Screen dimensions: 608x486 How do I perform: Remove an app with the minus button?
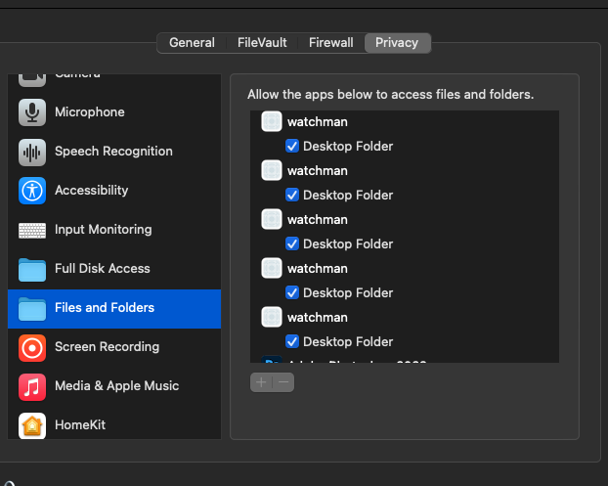coord(283,382)
